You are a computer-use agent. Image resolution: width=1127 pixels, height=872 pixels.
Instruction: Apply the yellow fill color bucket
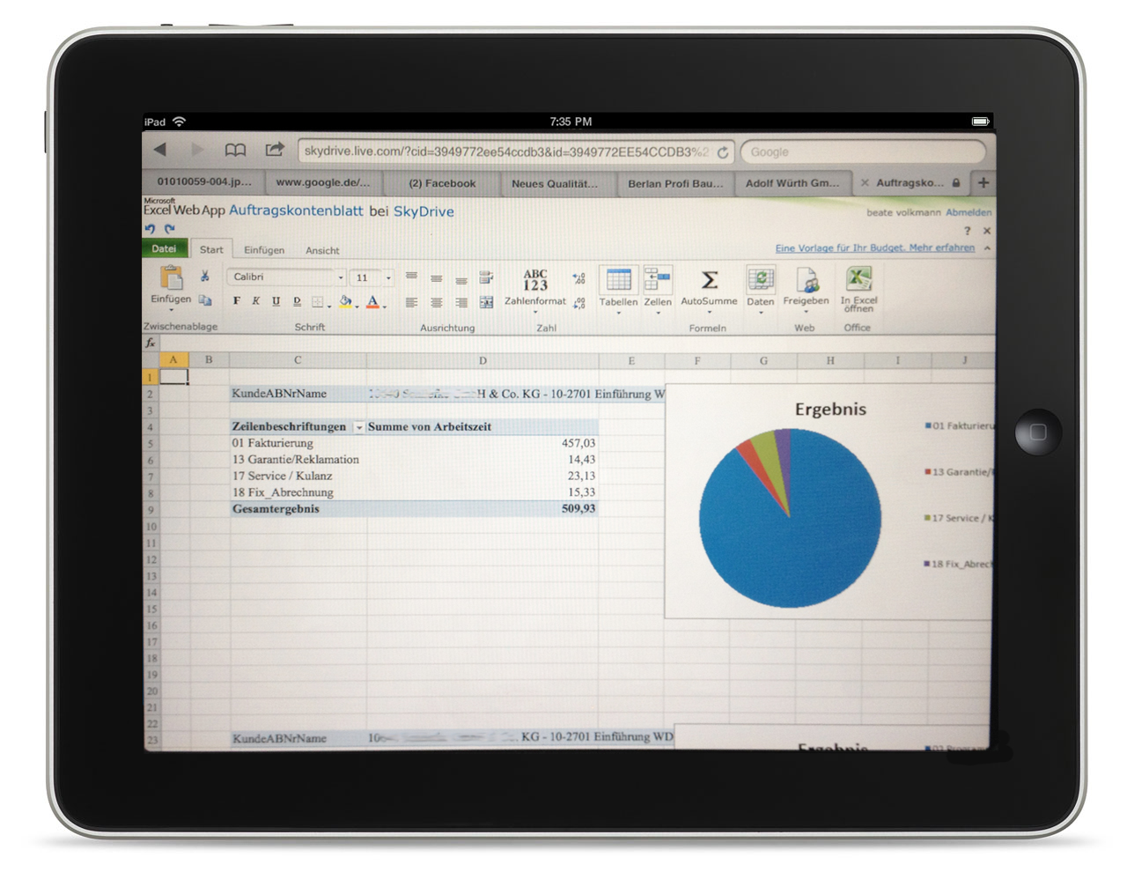click(345, 301)
